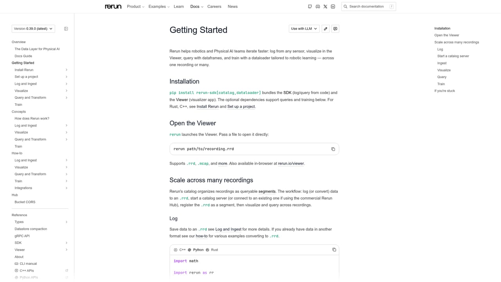Open the Use with LLM dropdown
This screenshot has height=282, width=501.
[x=304, y=29]
